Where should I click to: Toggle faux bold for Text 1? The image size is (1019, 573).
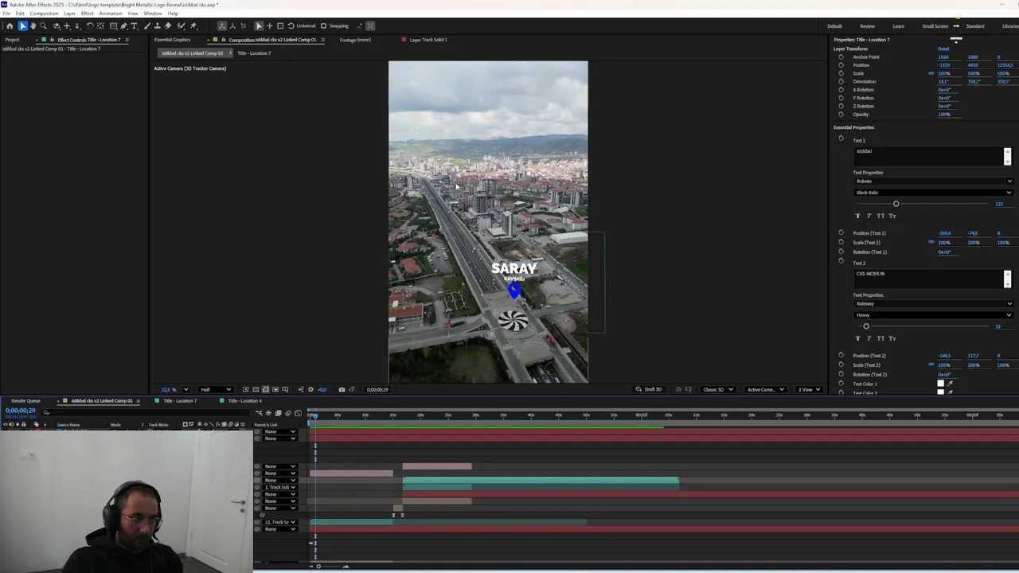coord(857,216)
